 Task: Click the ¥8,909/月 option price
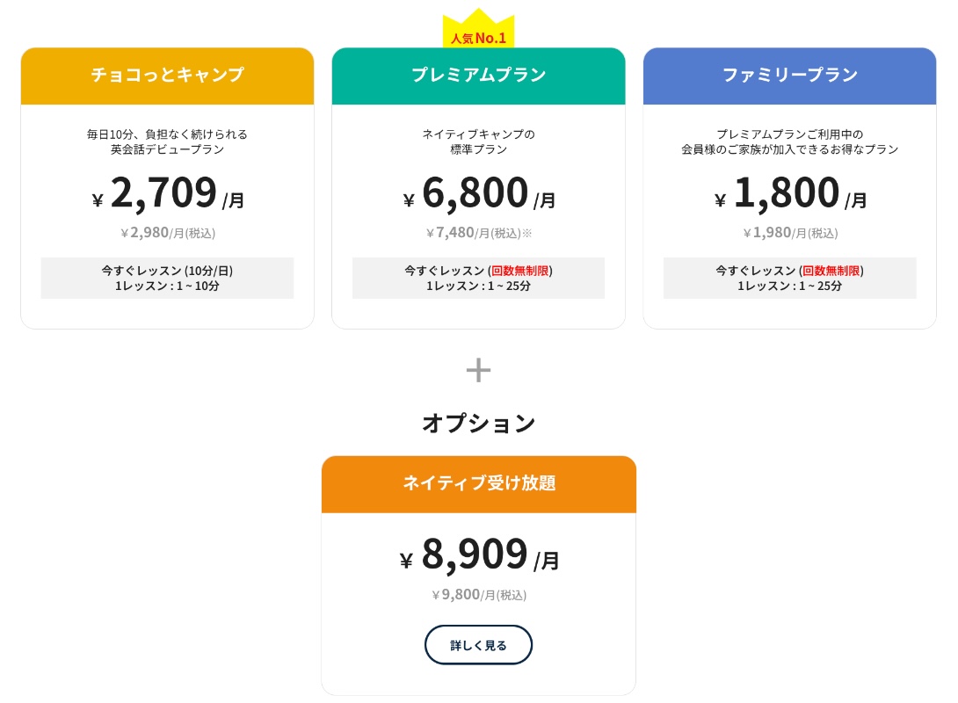[x=478, y=556]
